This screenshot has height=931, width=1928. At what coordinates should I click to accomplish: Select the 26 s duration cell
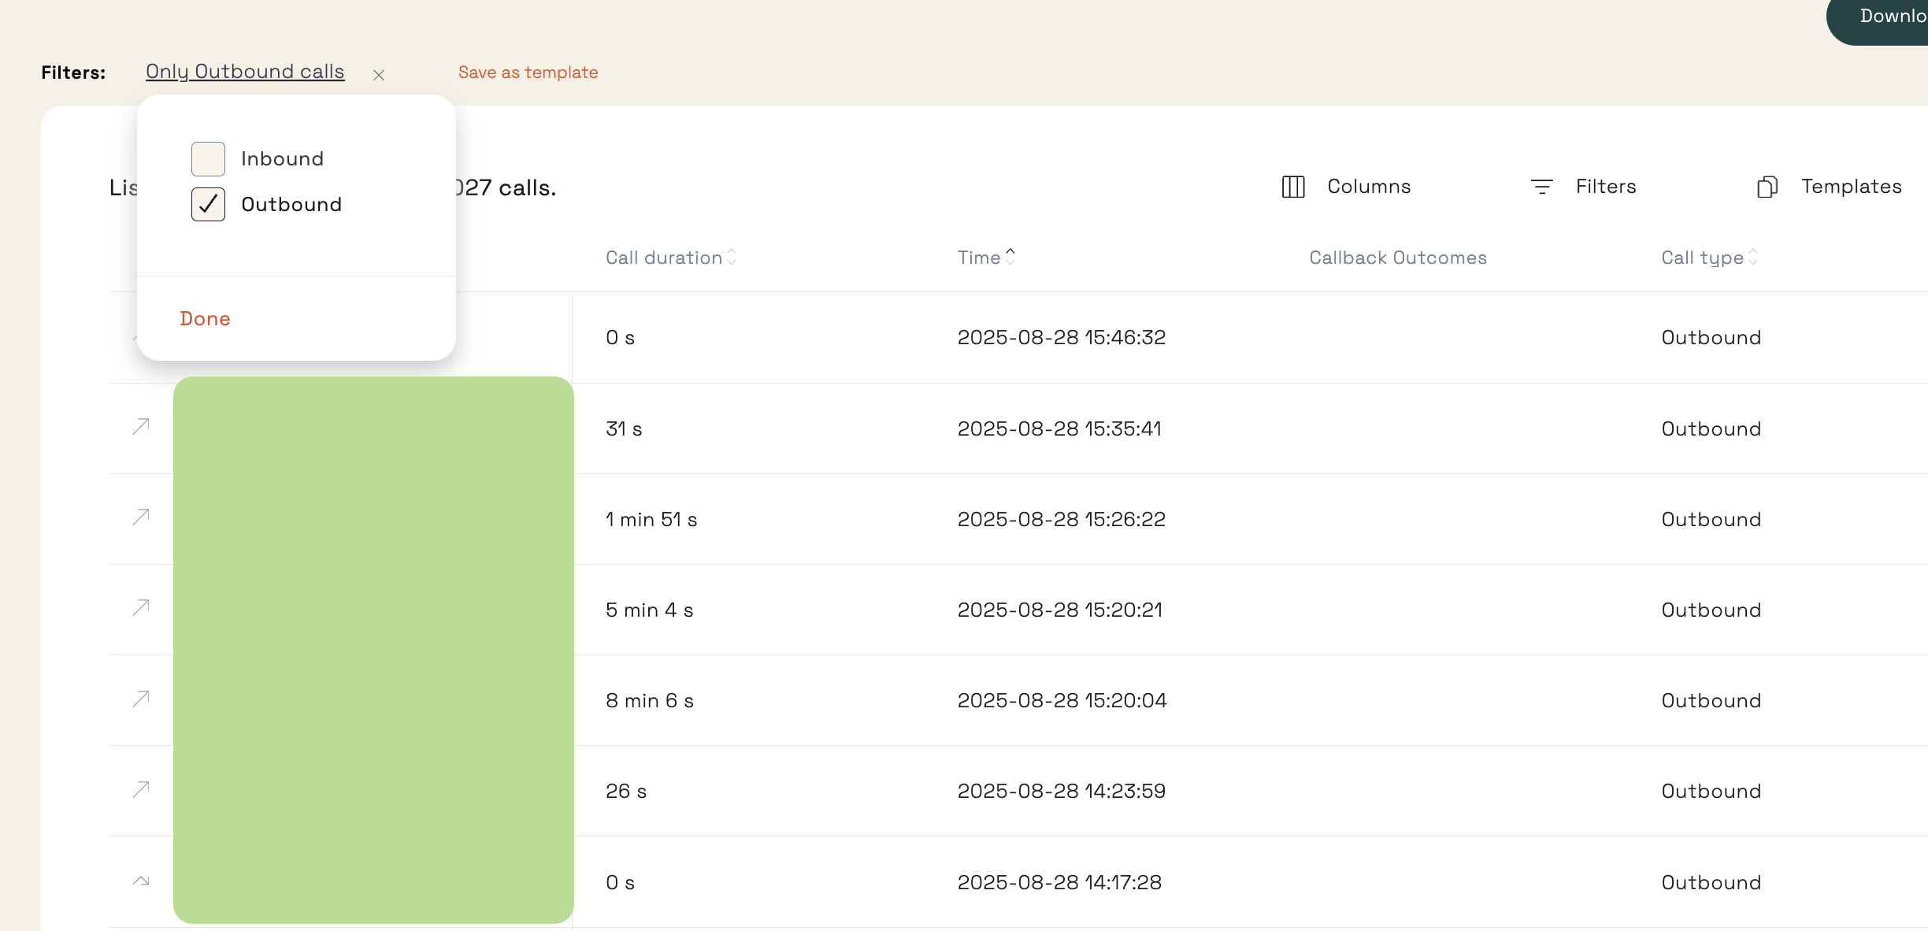click(626, 792)
